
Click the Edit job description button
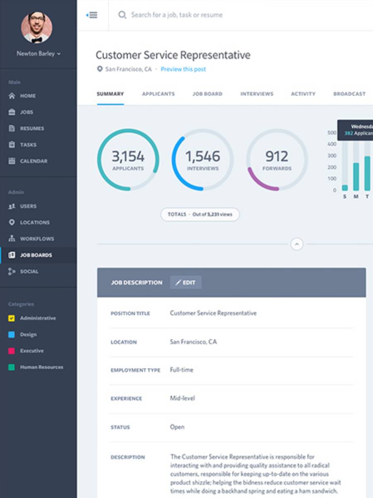click(185, 283)
